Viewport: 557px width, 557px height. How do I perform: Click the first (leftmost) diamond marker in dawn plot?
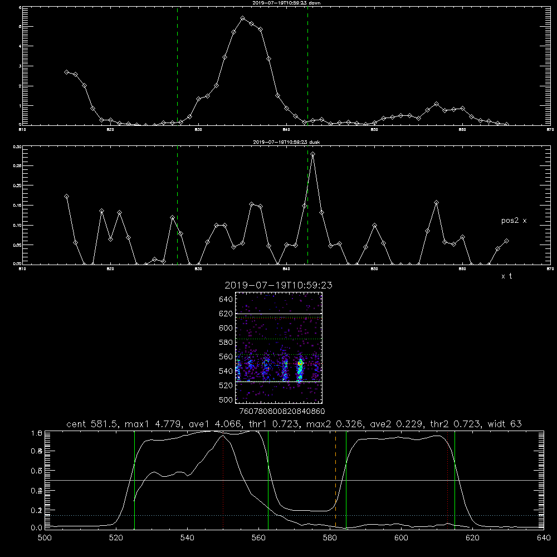point(66,72)
